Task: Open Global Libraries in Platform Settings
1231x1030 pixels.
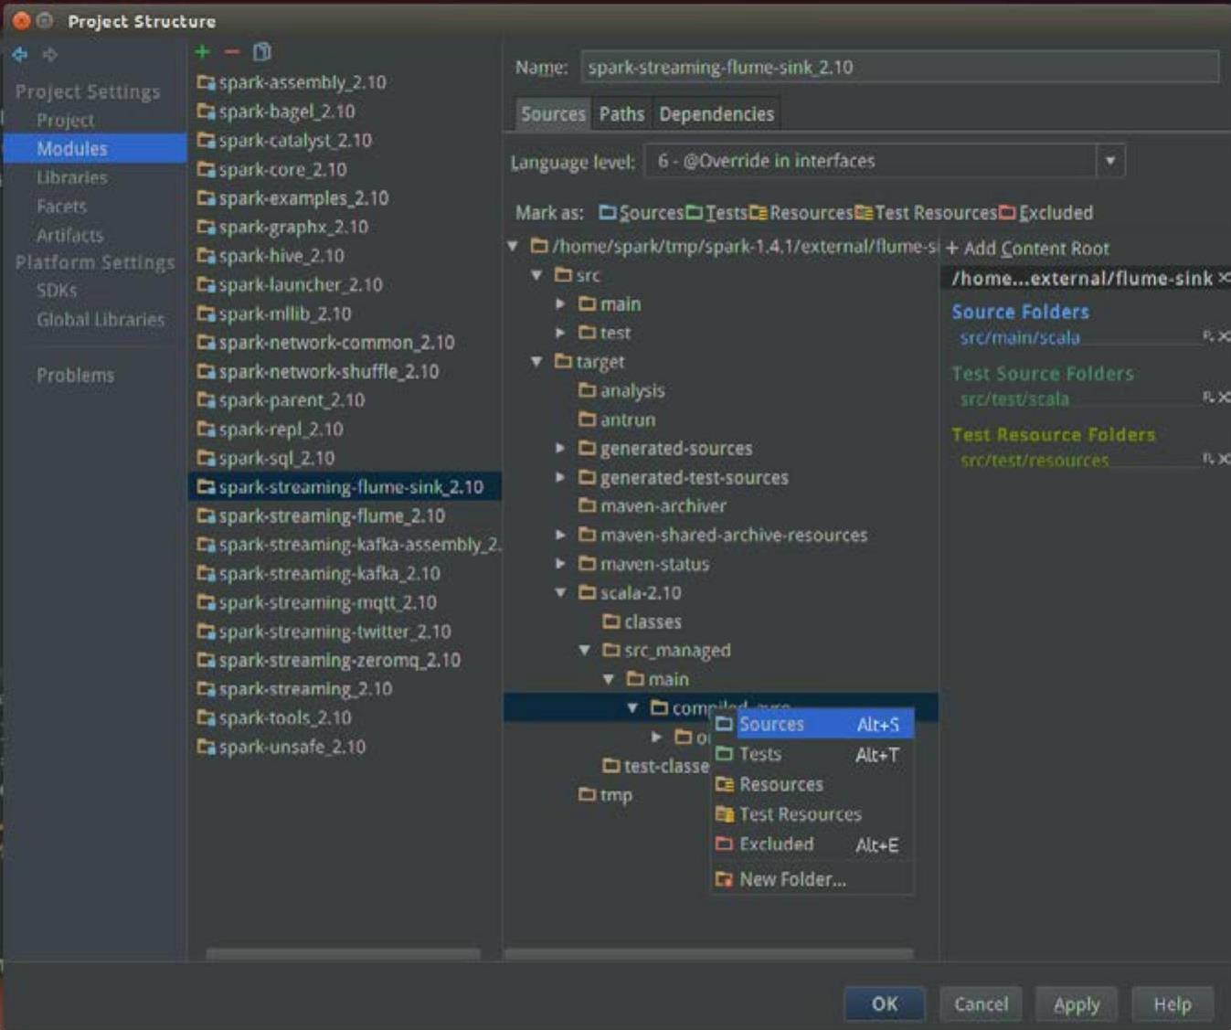Action: pyautogui.click(x=101, y=320)
